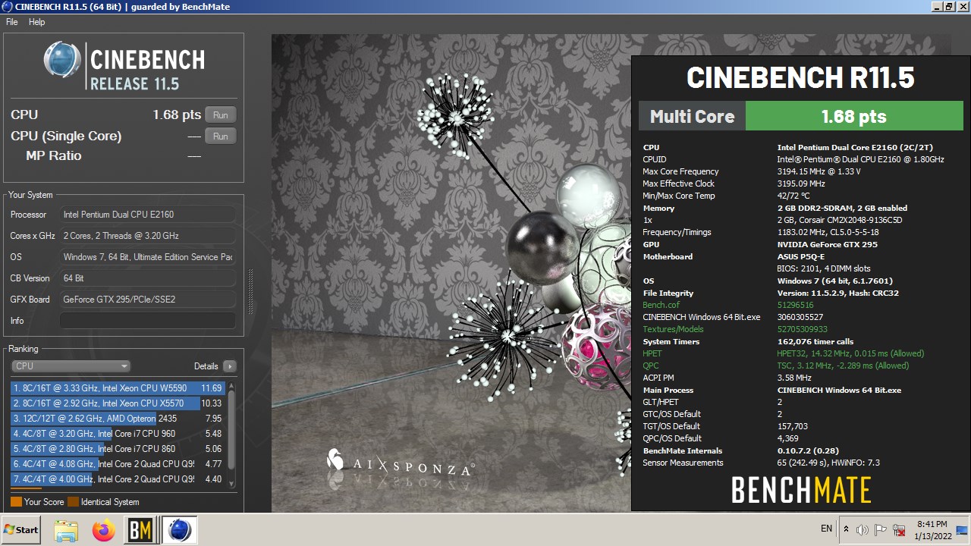Click the AIXSPONZA logo in render
Image resolution: width=971 pixels, height=546 pixels.
[400, 462]
